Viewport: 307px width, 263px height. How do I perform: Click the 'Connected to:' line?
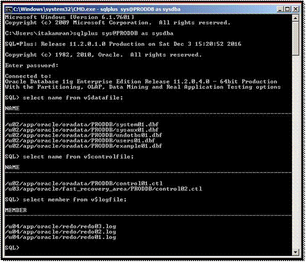28,76
